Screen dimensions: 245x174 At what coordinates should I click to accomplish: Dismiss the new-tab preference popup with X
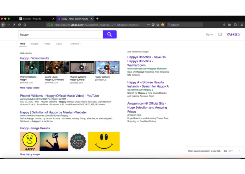click(x=239, y=151)
